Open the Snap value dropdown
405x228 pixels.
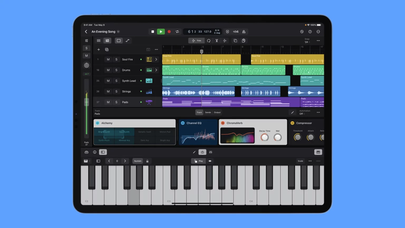point(306,41)
